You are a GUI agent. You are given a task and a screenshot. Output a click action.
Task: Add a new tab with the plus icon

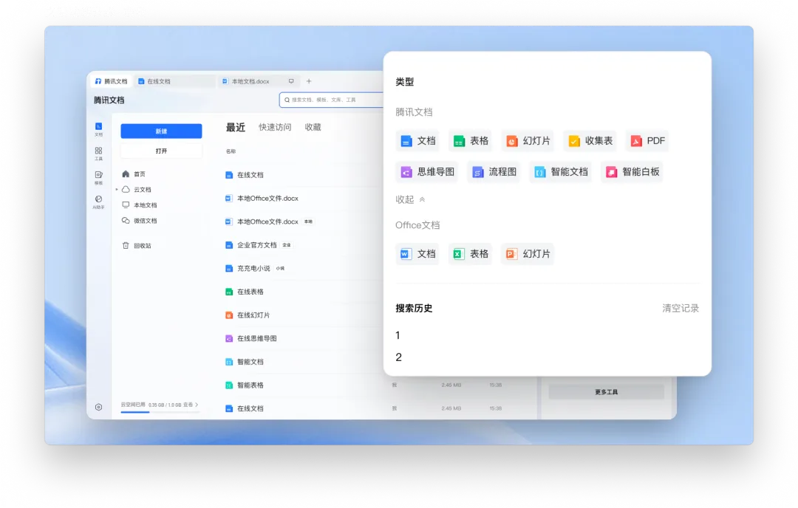pyautogui.click(x=309, y=81)
